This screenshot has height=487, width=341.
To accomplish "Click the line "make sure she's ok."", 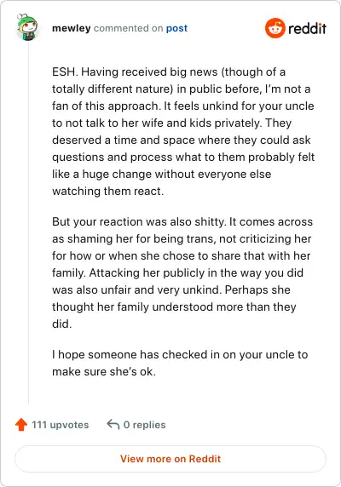I will 104,371.
